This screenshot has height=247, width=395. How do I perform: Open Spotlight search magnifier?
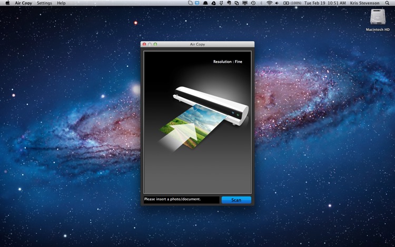point(387,3)
